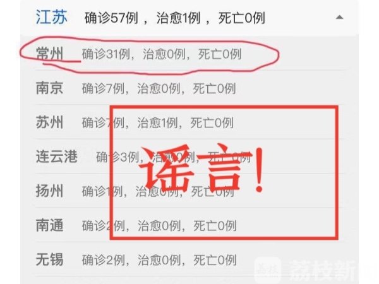This screenshot has width=379, height=284.
Task: Open the 常州 city name
Action: 49,54
